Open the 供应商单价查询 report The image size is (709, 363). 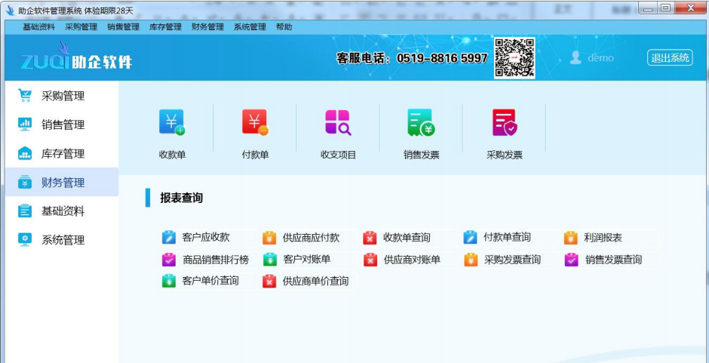(x=306, y=281)
